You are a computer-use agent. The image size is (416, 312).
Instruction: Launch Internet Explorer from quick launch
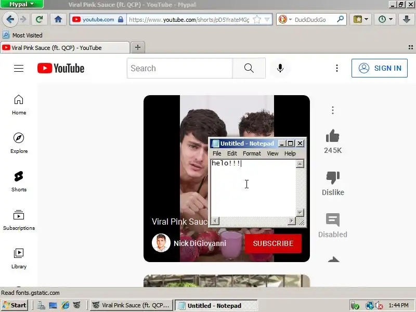(66, 306)
